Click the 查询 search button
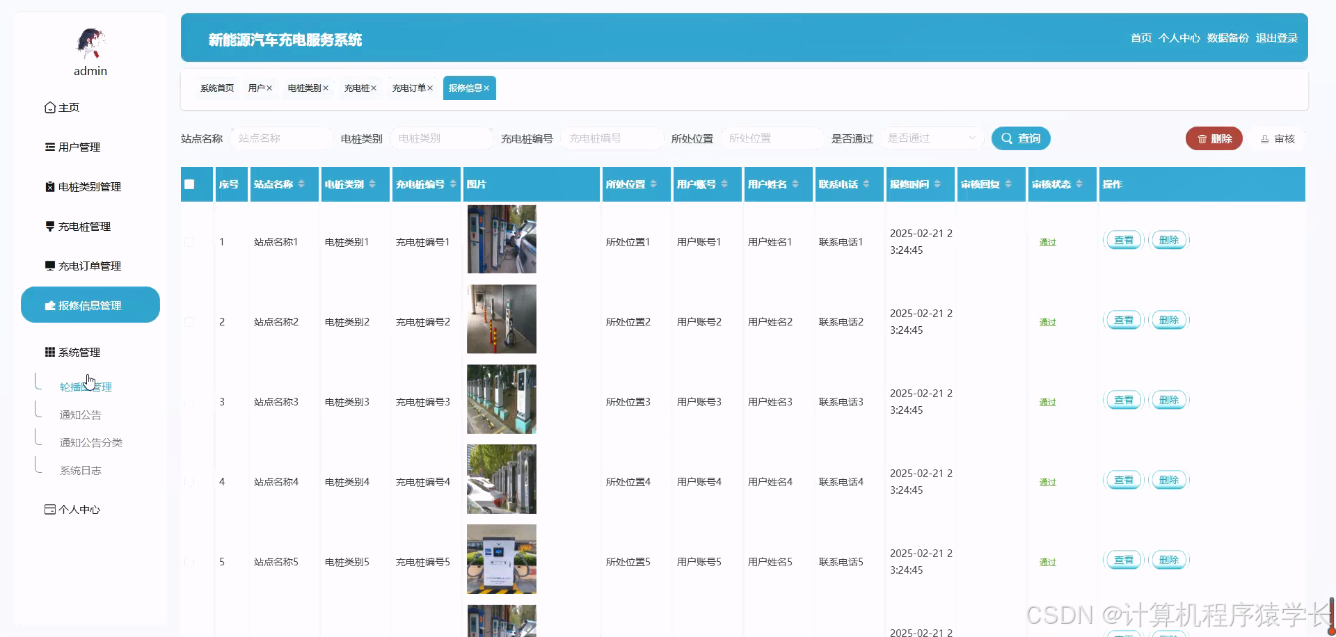This screenshot has height=637, width=1336. (x=1021, y=138)
